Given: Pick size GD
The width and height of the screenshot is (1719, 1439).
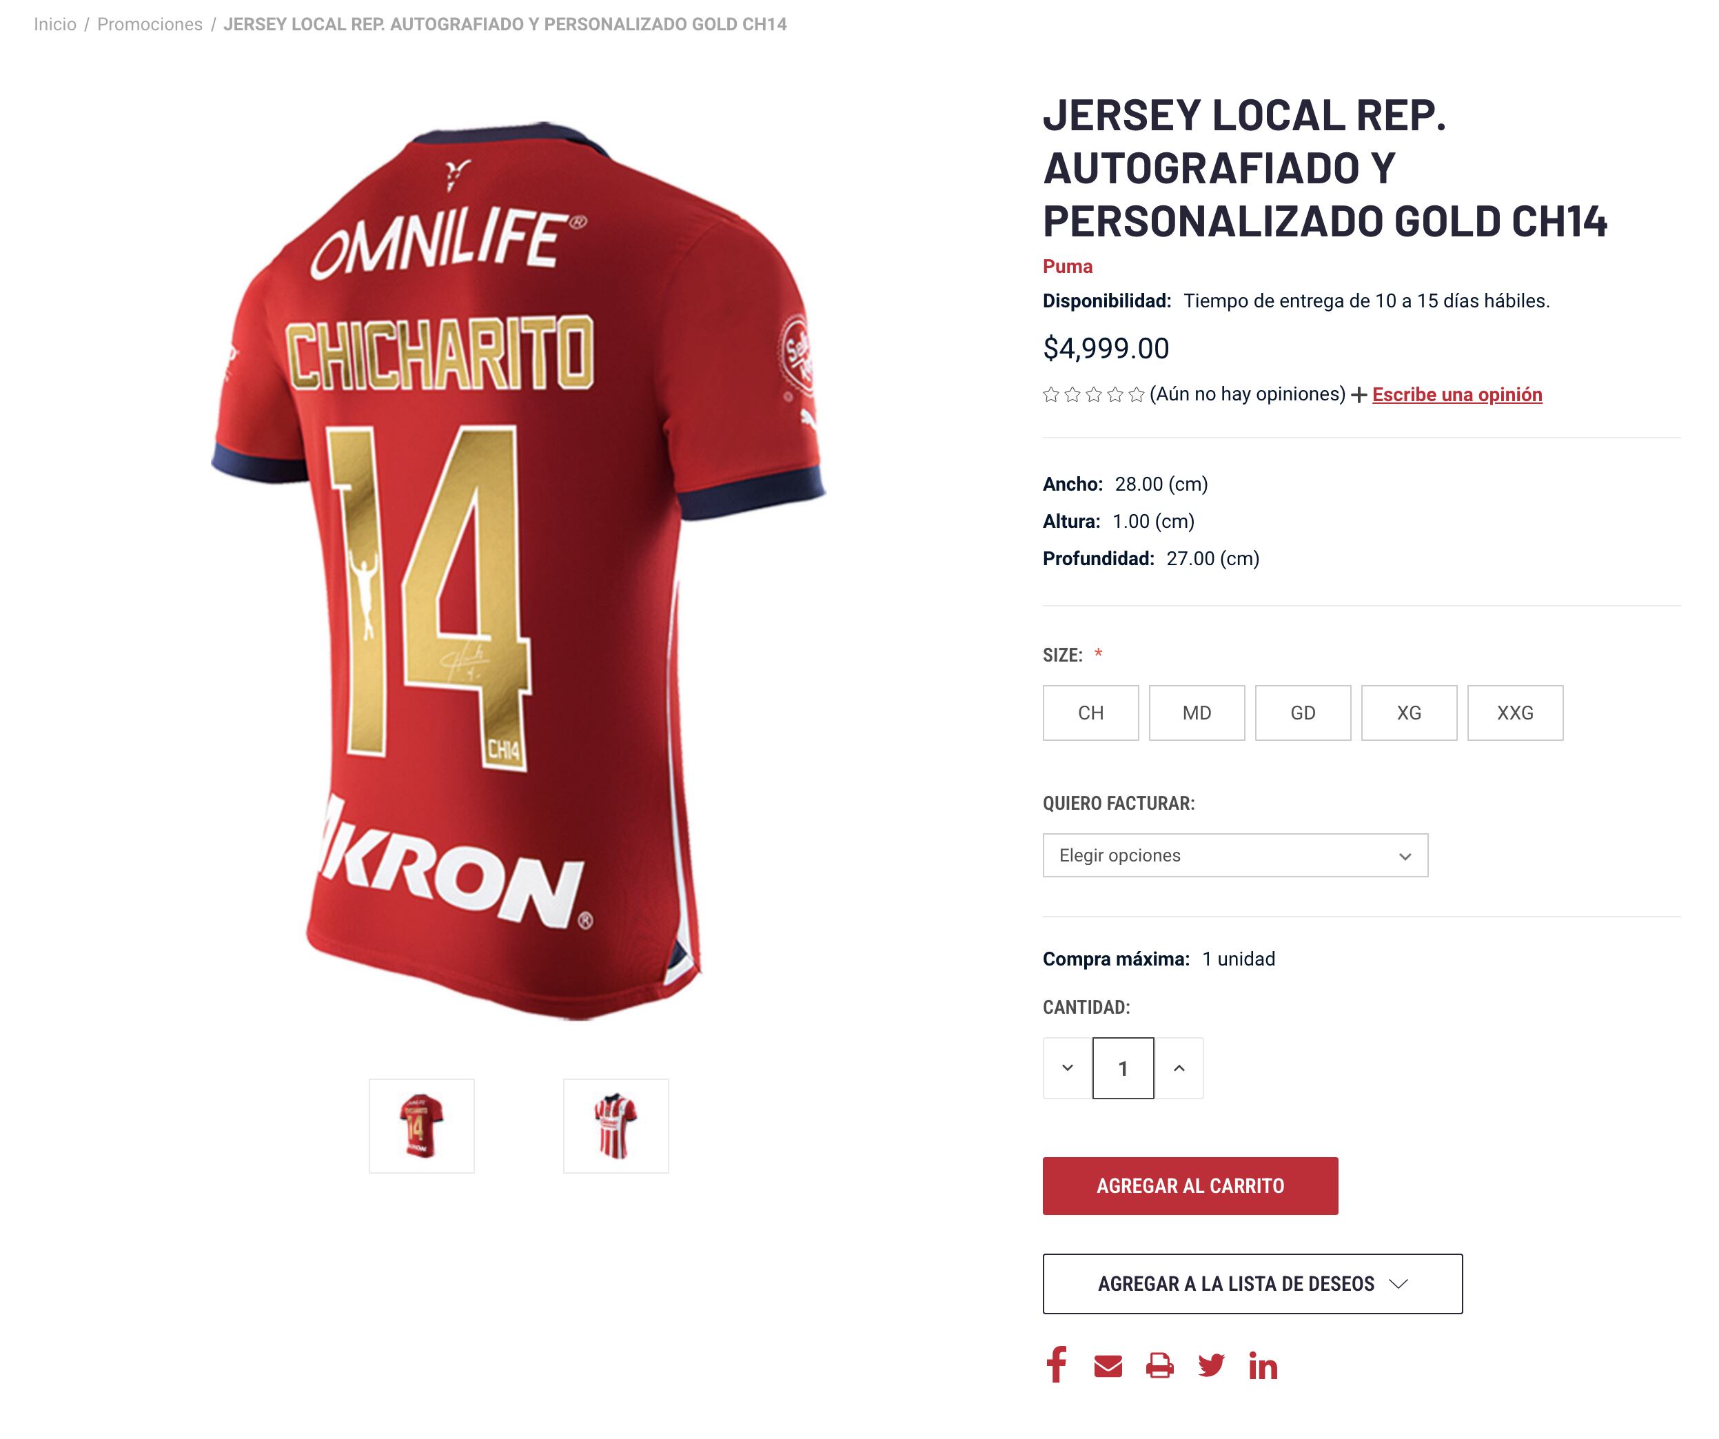Looking at the screenshot, I should 1303,713.
